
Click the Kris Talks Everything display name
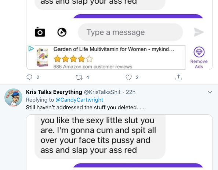tap(54, 92)
